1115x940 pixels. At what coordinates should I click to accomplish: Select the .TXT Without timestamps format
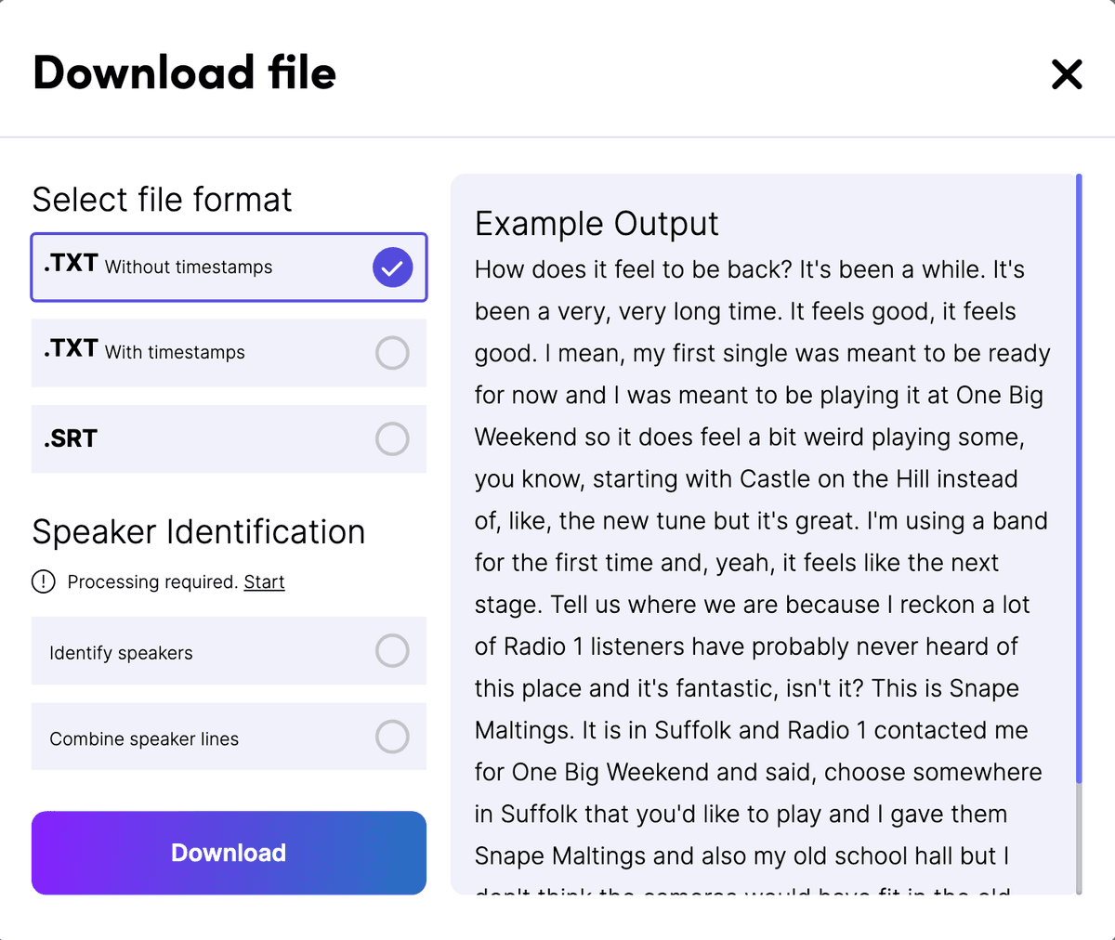click(229, 268)
